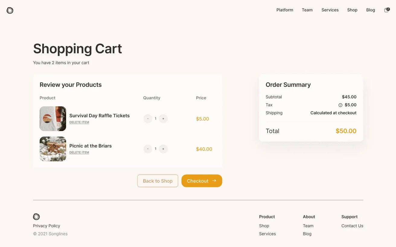This screenshot has height=247, width=396.
Task: Click the '© 2021 Songlines' copyright text
Action: pyautogui.click(x=50, y=234)
